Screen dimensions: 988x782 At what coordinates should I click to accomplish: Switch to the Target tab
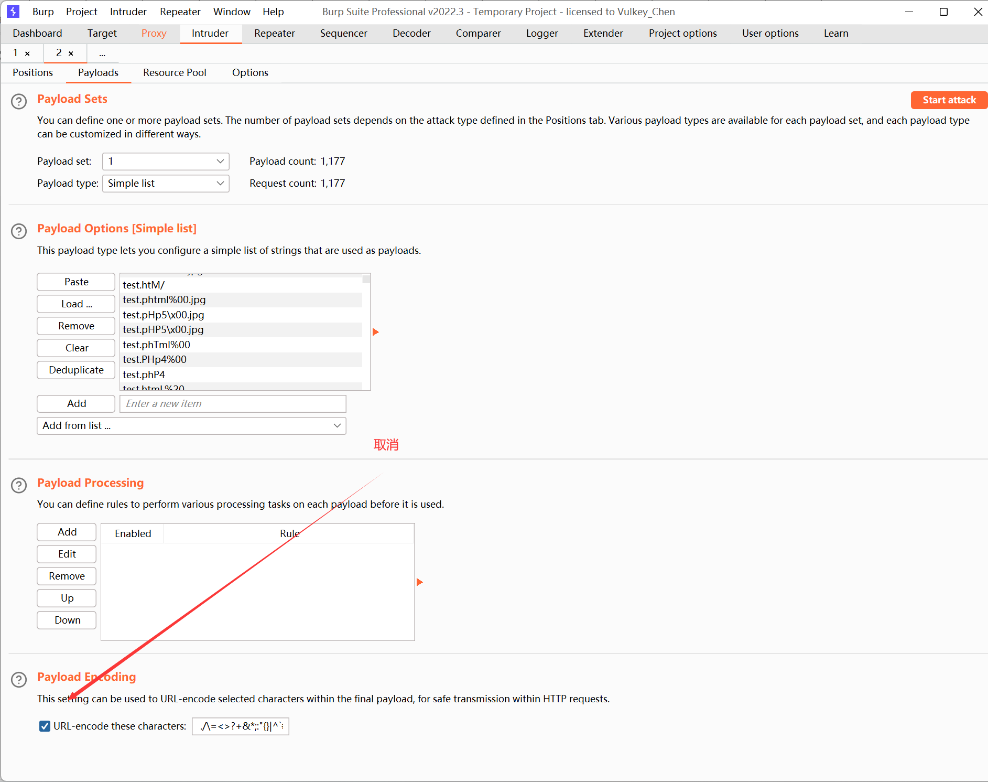(x=102, y=33)
